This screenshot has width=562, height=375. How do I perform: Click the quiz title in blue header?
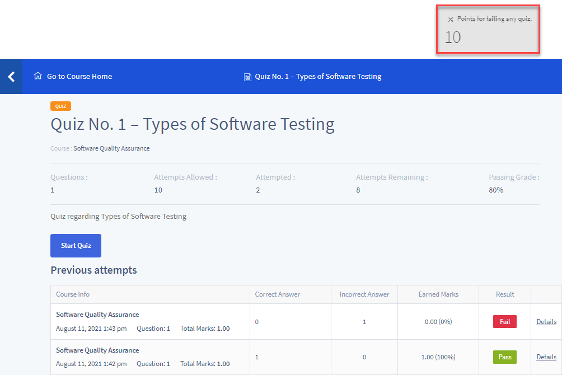point(318,76)
